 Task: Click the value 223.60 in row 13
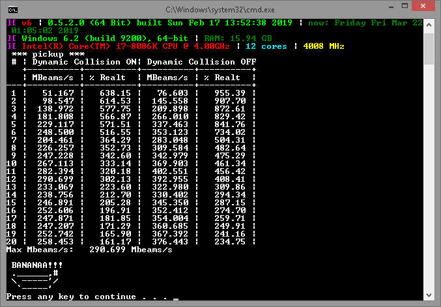pyautogui.click(x=115, y=187)
